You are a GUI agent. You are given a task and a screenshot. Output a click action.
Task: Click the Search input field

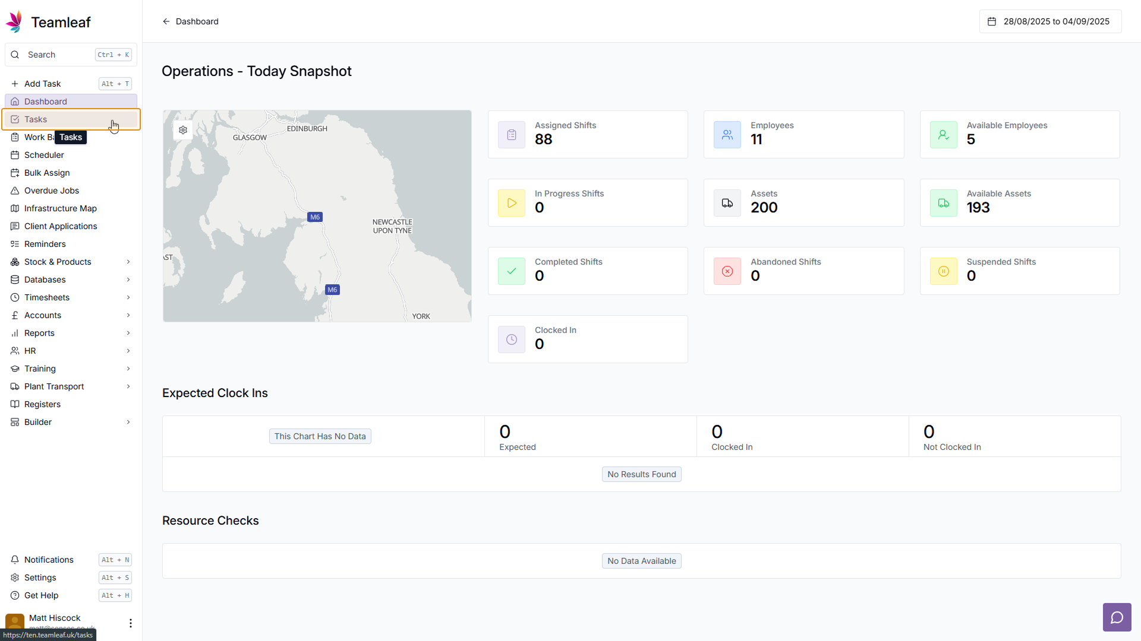click(59, 55)
